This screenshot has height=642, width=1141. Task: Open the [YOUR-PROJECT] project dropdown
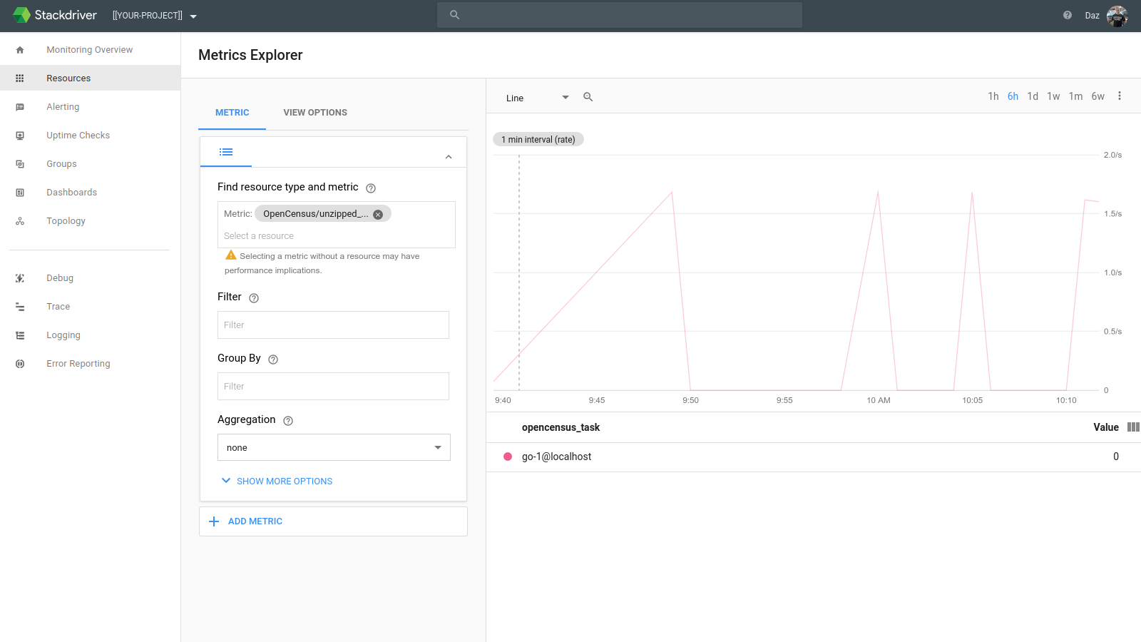click(155, 16)
